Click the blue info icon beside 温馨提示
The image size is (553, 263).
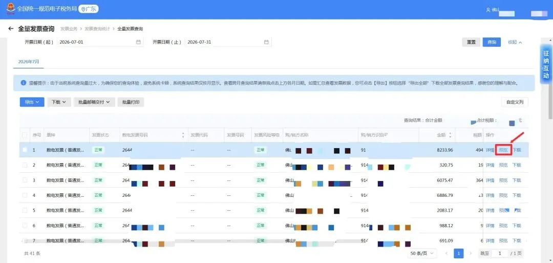(x=23, y=83)
